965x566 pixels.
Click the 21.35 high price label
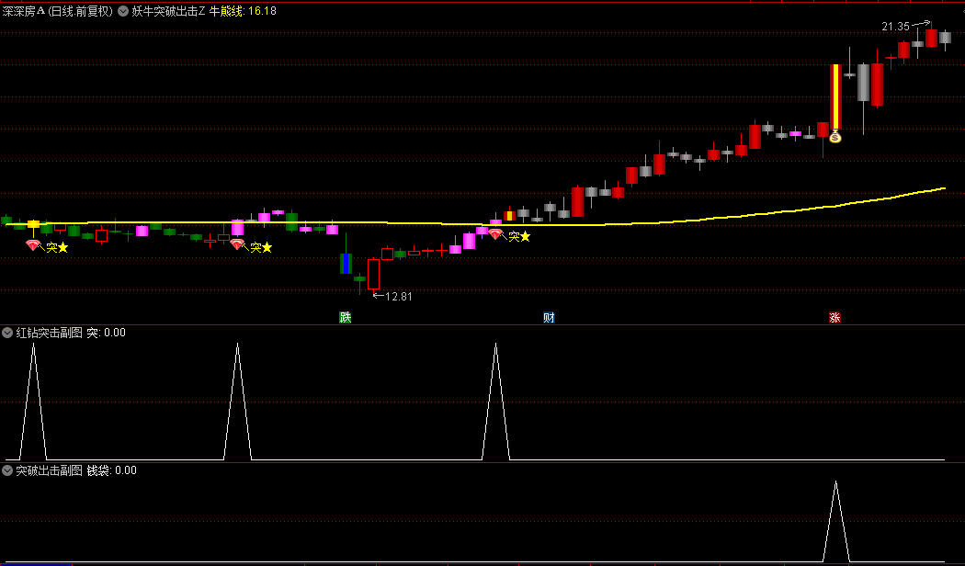(x=895, y=27)
